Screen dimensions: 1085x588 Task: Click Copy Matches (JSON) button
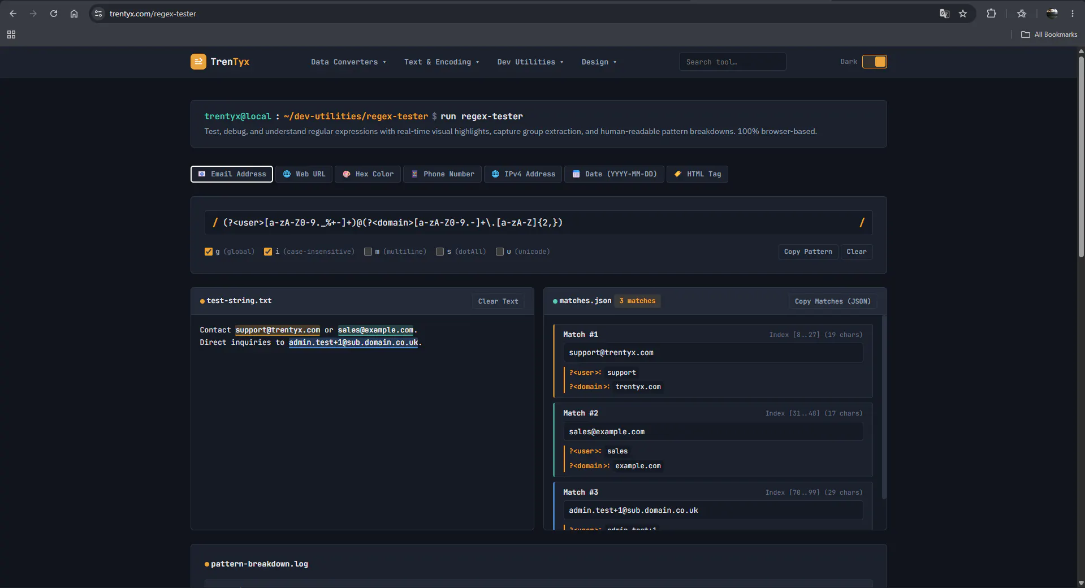tap(832, 301)
